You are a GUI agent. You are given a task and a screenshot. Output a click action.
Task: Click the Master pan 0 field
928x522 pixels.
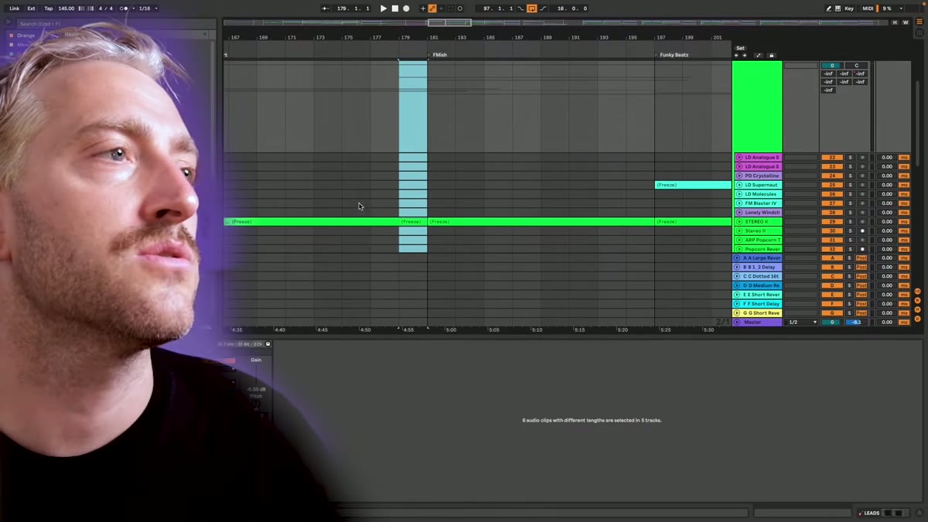(x=832, y=322)
